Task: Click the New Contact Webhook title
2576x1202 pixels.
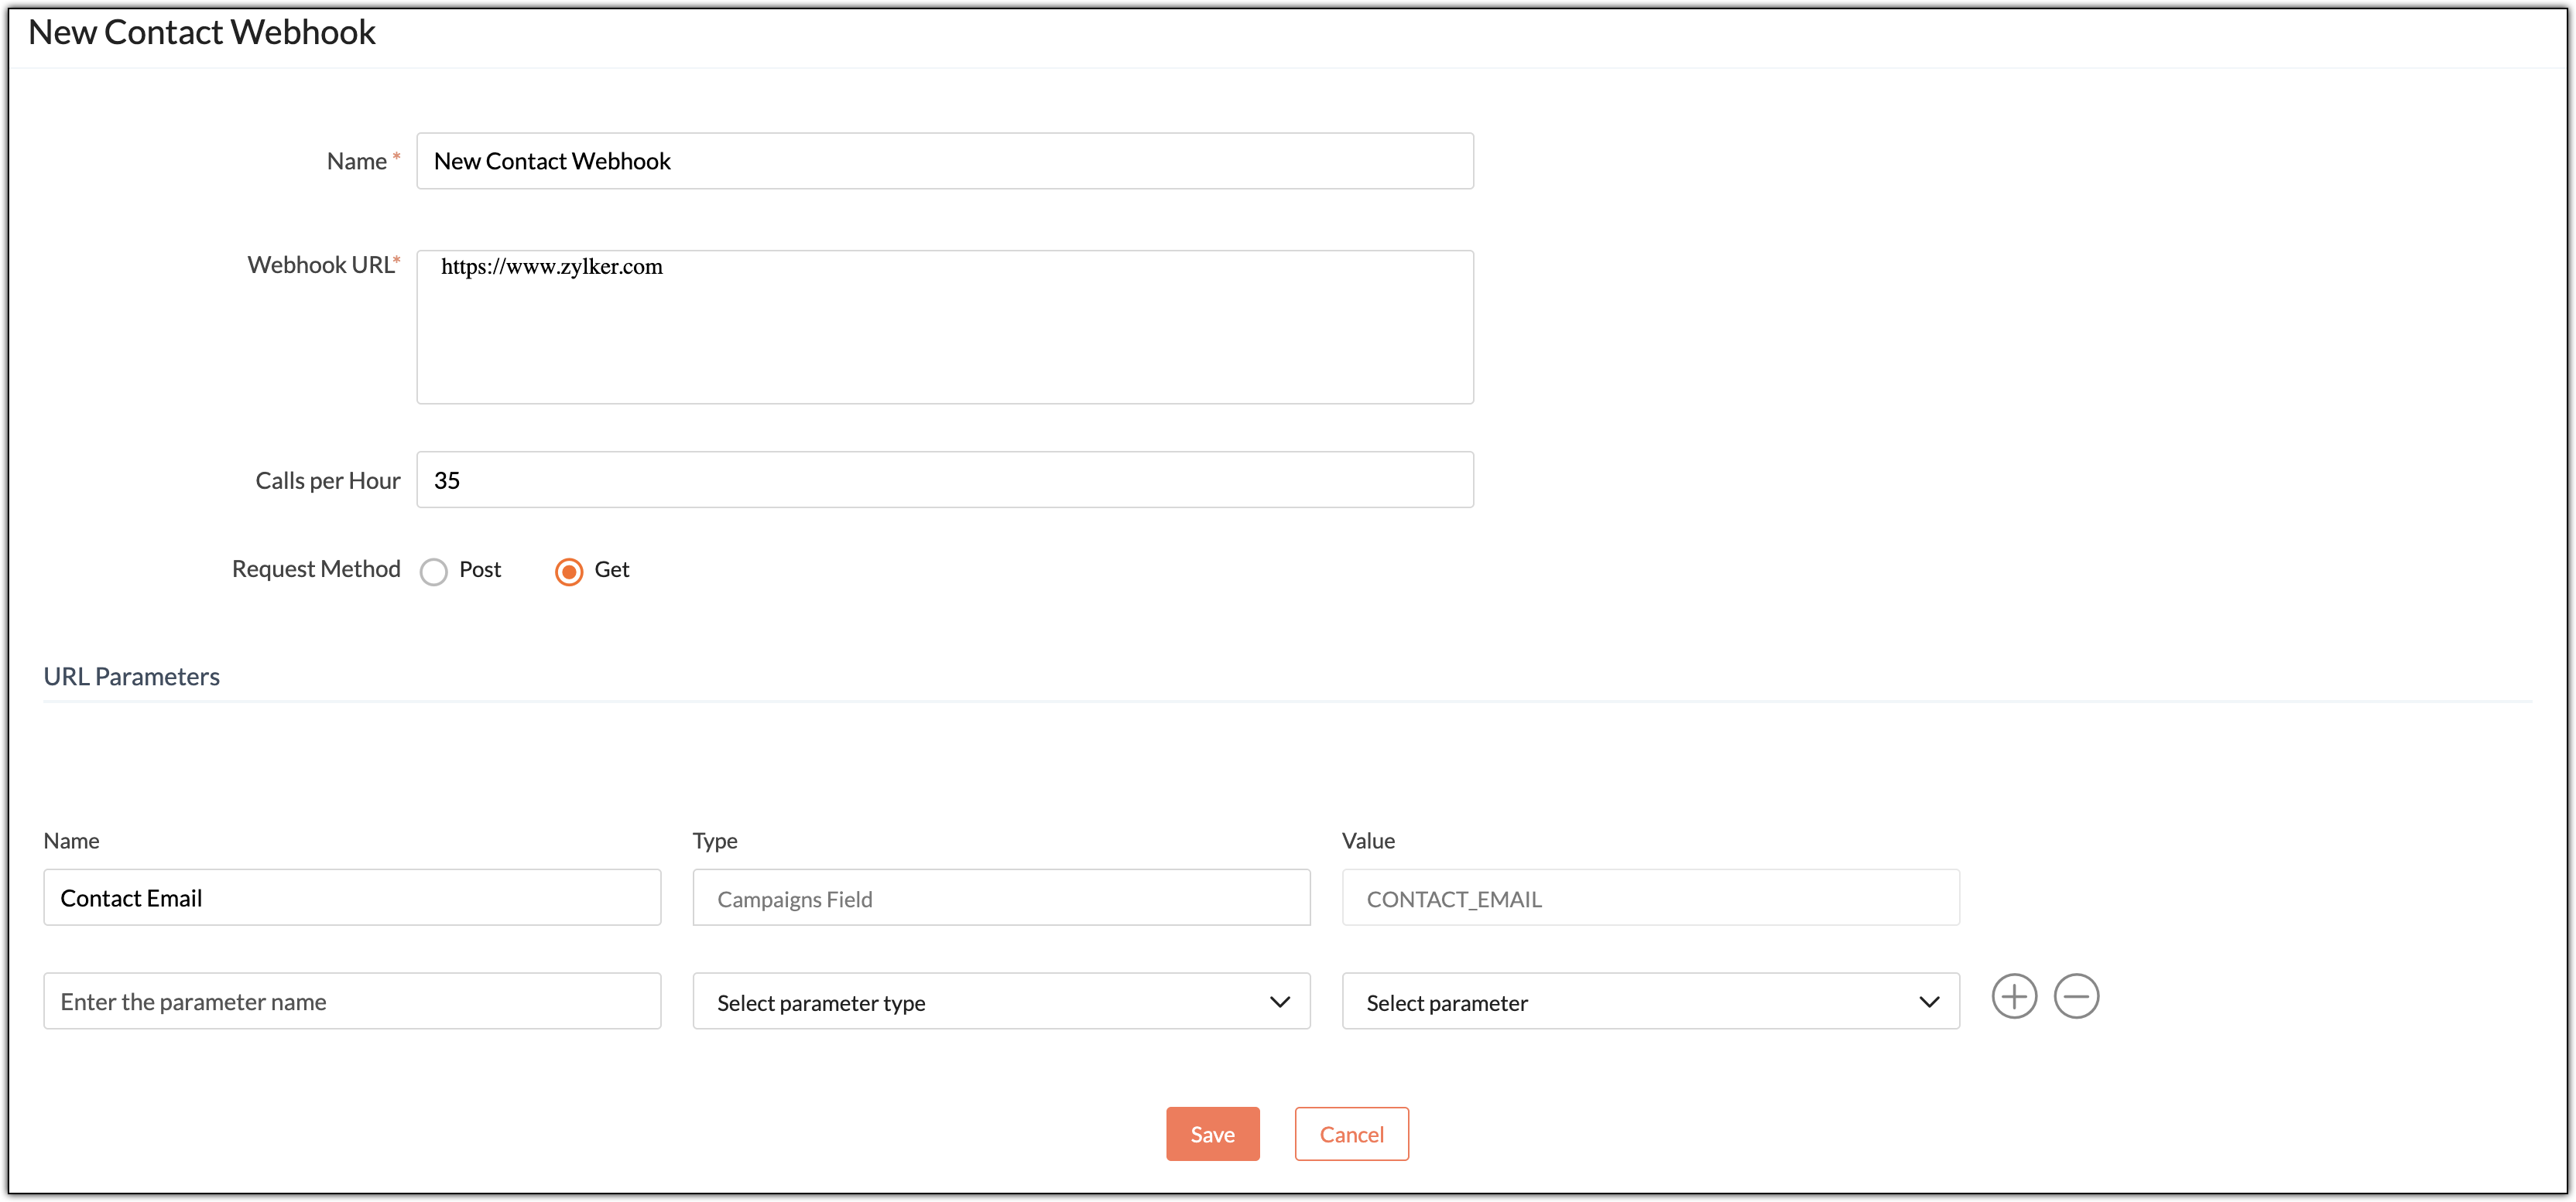Action: [x=201, y=31]
